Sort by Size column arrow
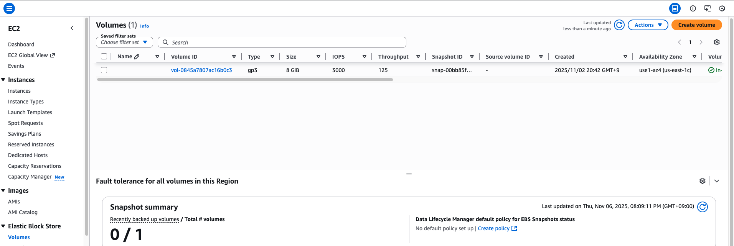This screenshot has width=734, height=246. [318, 57]
